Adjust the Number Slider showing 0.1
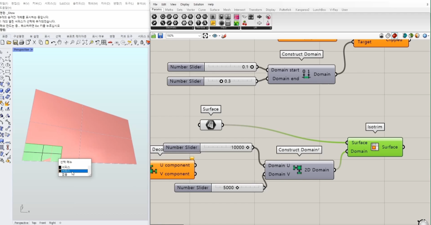 [x=212, y=67]
